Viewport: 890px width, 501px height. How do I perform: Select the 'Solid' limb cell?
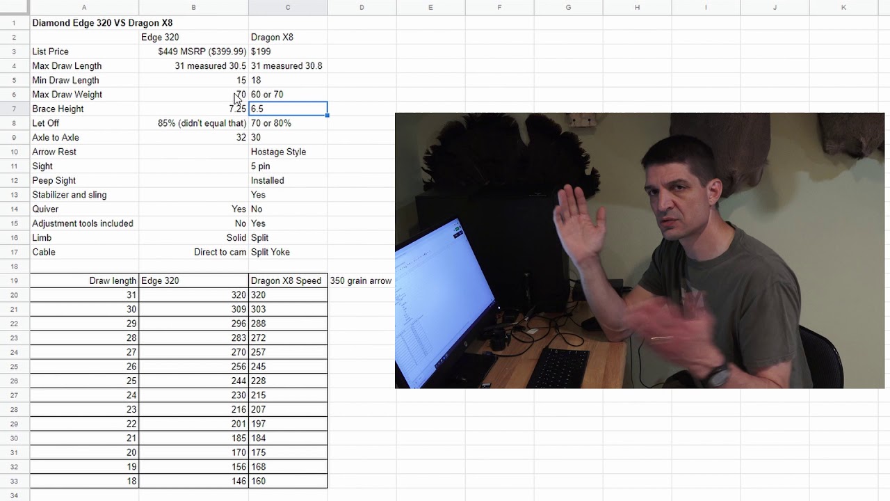pyautogui.click(x=194, y=238)
